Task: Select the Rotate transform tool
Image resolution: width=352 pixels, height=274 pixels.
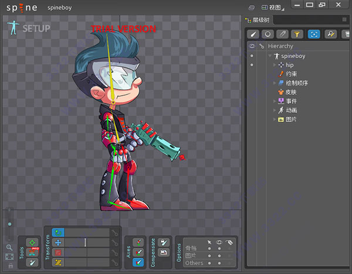Action: coord(57,233)
